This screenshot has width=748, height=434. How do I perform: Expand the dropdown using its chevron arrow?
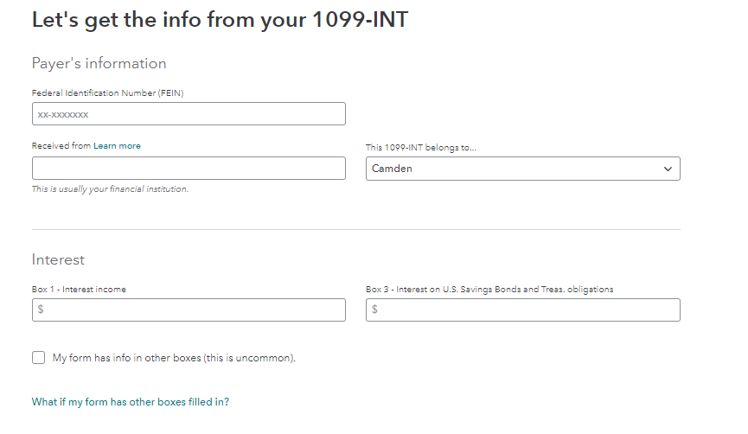pyautogui.click(x=668, y=169)
